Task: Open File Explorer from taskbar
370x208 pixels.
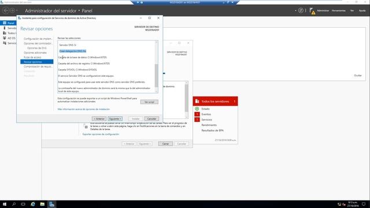Action: click(42, 204)
